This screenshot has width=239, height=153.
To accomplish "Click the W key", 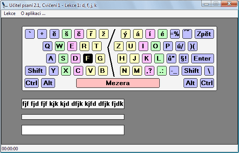I will click(60, 46).
